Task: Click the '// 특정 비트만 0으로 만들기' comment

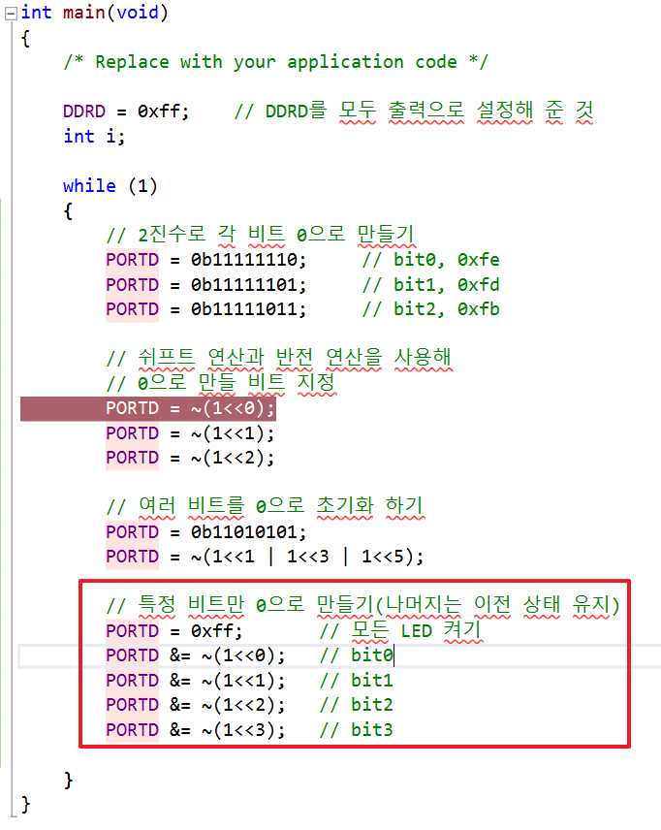Action: pyautogui.click(x=240, y=605)
